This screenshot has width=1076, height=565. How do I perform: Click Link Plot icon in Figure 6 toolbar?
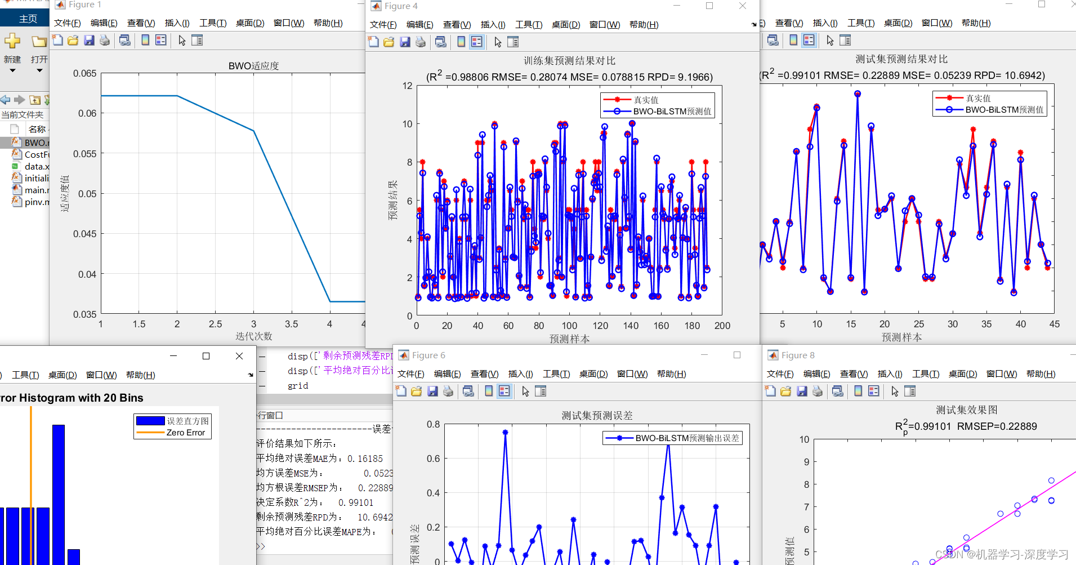(468, 391)
